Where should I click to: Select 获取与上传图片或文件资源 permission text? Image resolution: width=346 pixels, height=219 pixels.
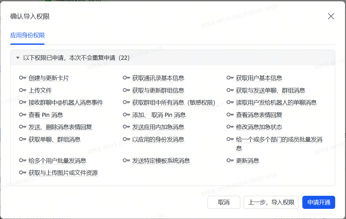(x=63, y=173)
